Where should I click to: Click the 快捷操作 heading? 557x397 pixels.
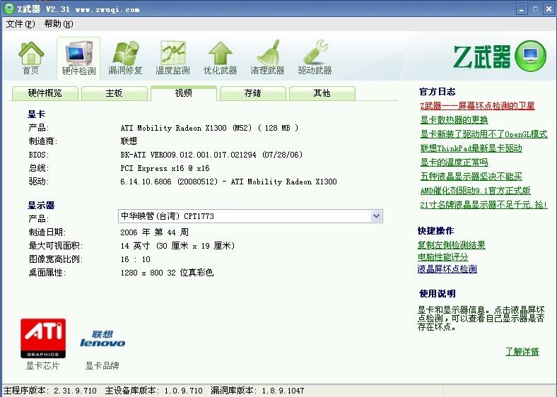(435, 231)
